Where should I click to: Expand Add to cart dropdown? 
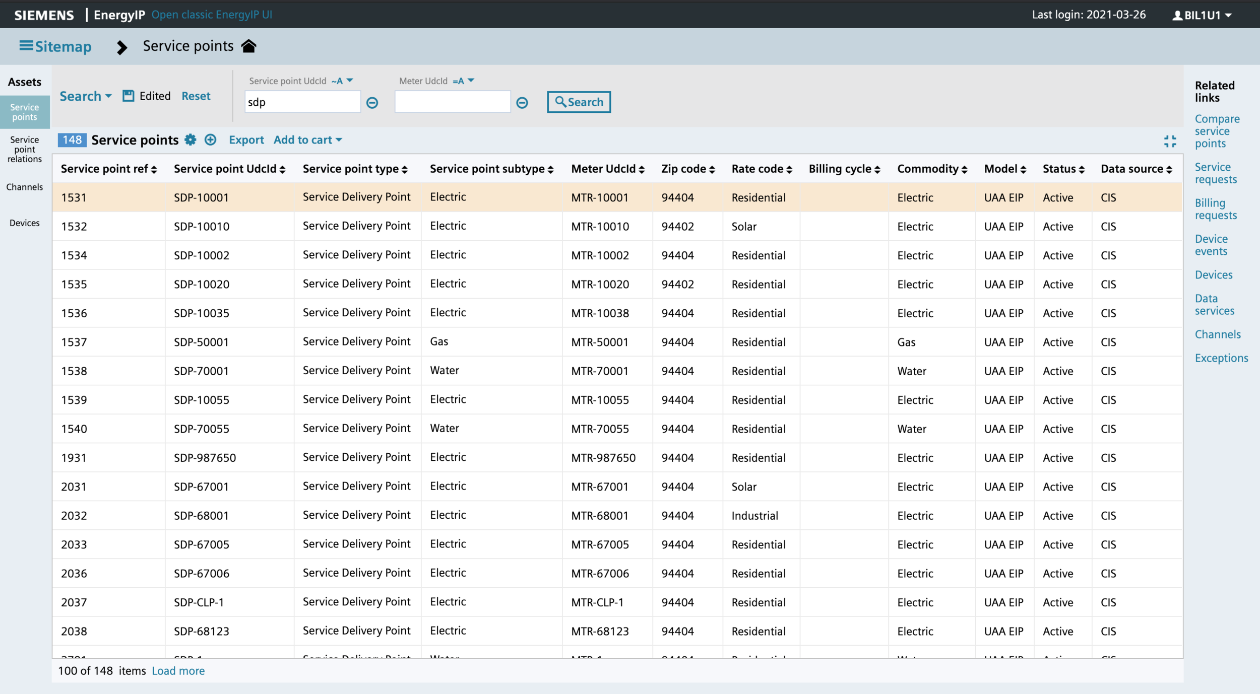(x=307, y=140)
